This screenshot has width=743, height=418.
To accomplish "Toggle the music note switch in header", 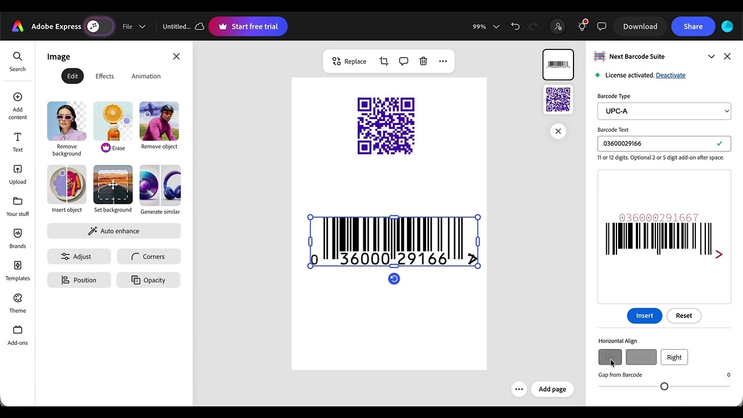I will (99, 26).
